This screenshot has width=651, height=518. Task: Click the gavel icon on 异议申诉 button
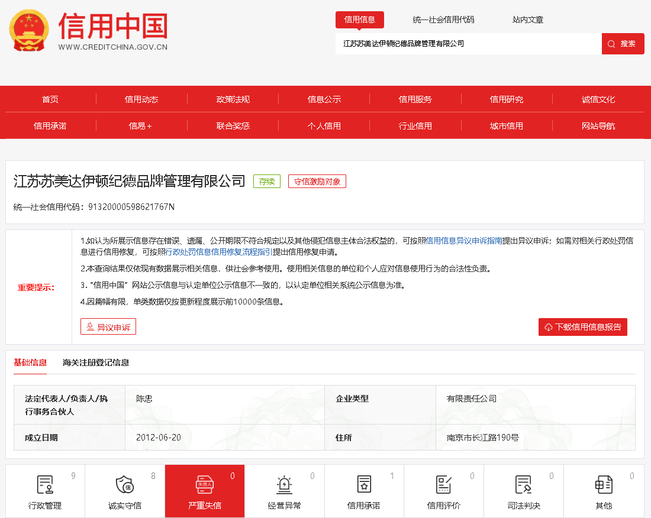90,327
